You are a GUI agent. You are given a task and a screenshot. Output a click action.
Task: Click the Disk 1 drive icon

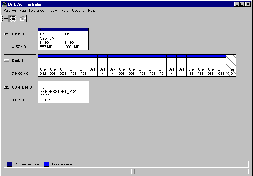point(7,61)
